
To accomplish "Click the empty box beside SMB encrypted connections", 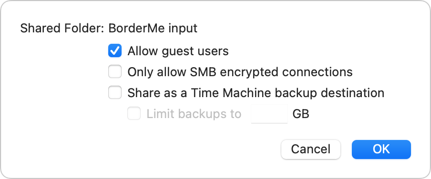I will coord(114,72).
